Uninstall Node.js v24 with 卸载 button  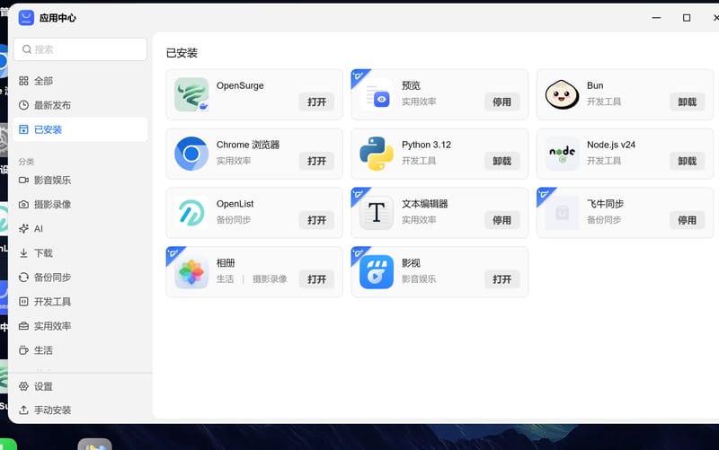point(688,161)
